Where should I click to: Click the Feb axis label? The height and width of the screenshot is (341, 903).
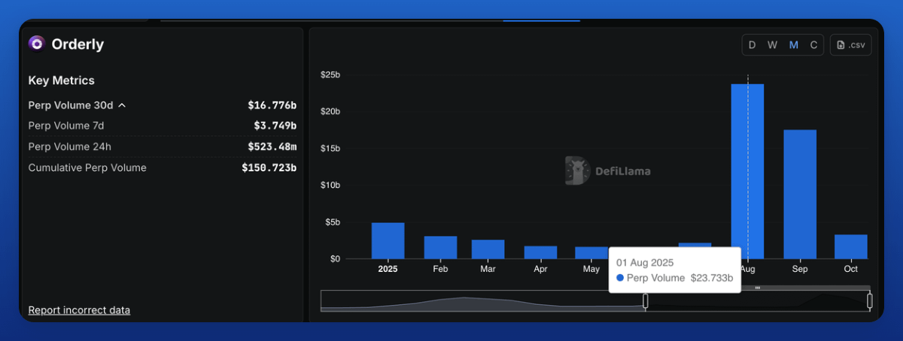point(440,269)
